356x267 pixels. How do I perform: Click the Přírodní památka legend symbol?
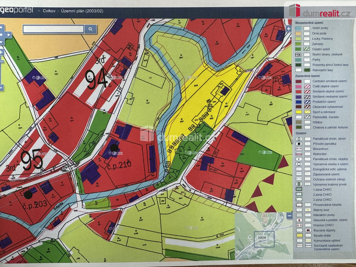[299, 144]
